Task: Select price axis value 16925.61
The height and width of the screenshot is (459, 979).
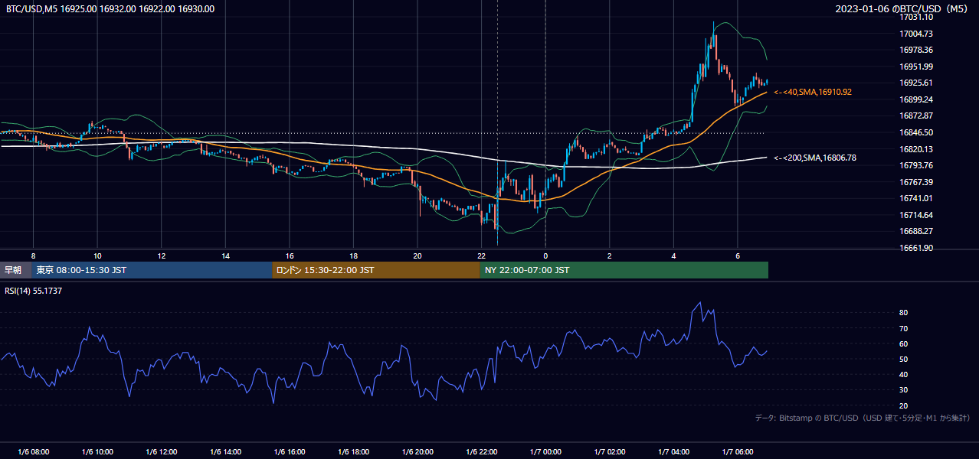Action: pyautogui.click(x=916, y=83)
